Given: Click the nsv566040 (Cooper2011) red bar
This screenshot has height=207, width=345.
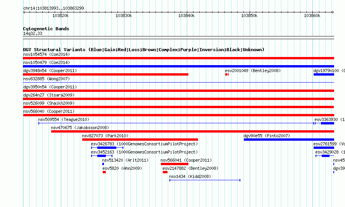Looking at the screenshot, I should [x=178, y=115].
